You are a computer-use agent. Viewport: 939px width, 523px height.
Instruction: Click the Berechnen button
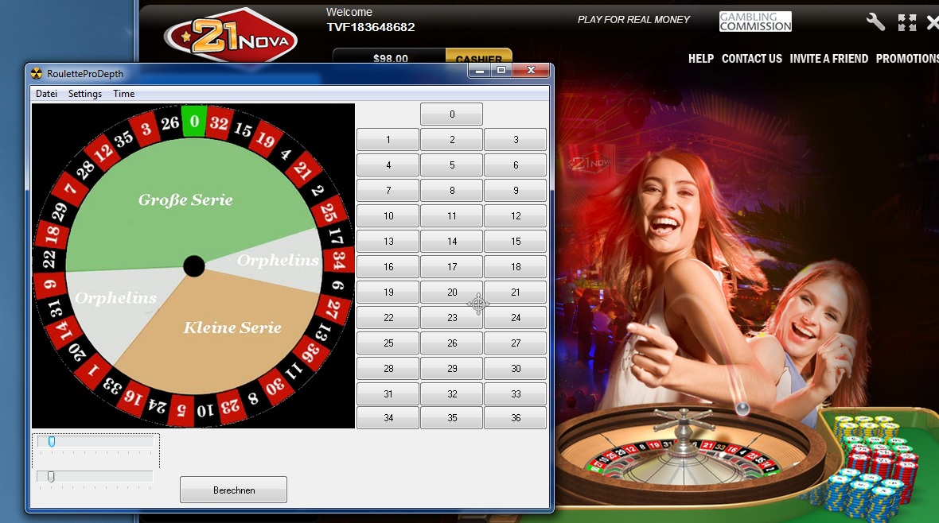(233, 490)
